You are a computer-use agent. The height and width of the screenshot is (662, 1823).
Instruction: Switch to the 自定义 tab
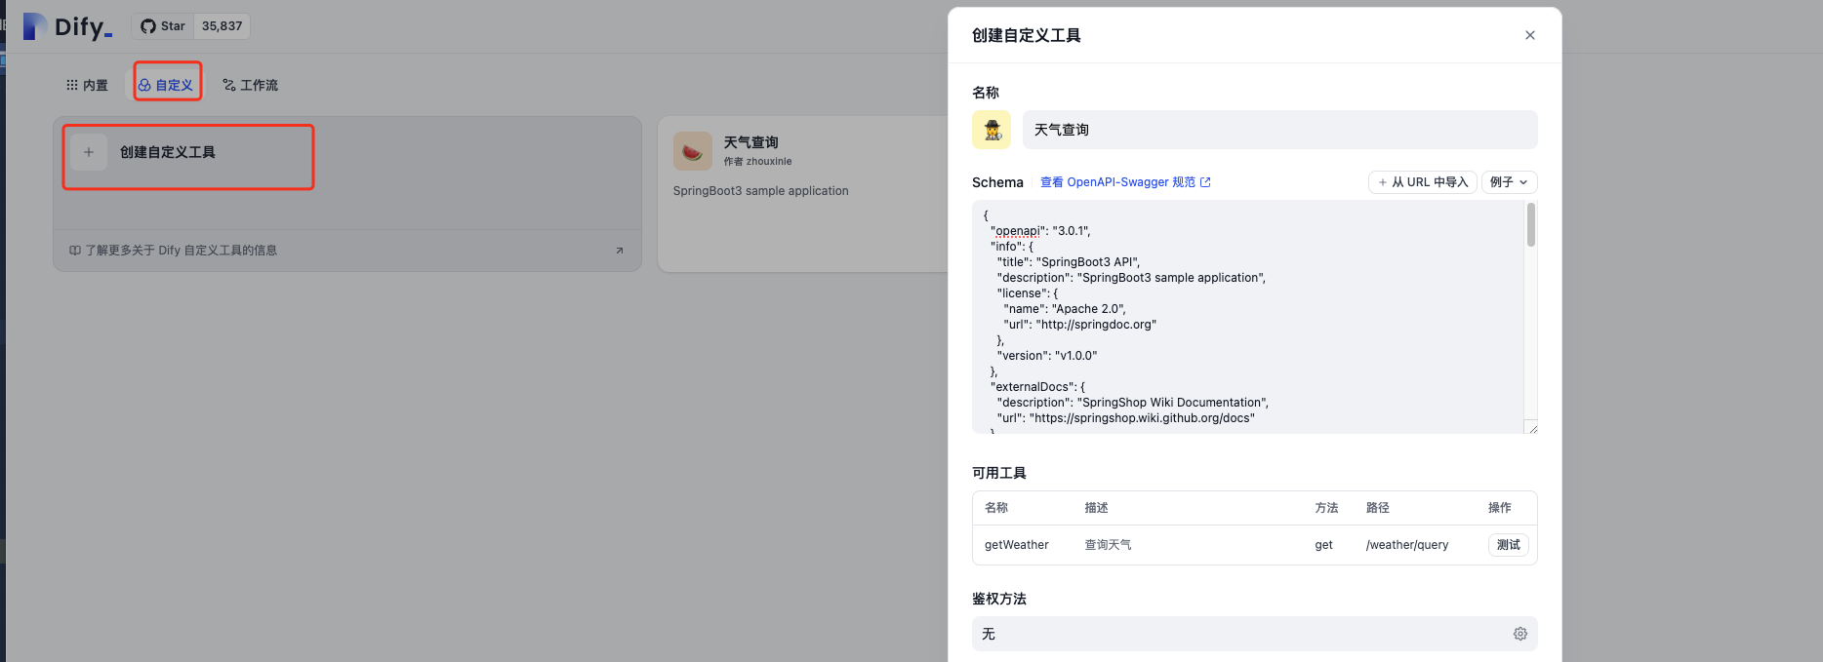[166, 86]
